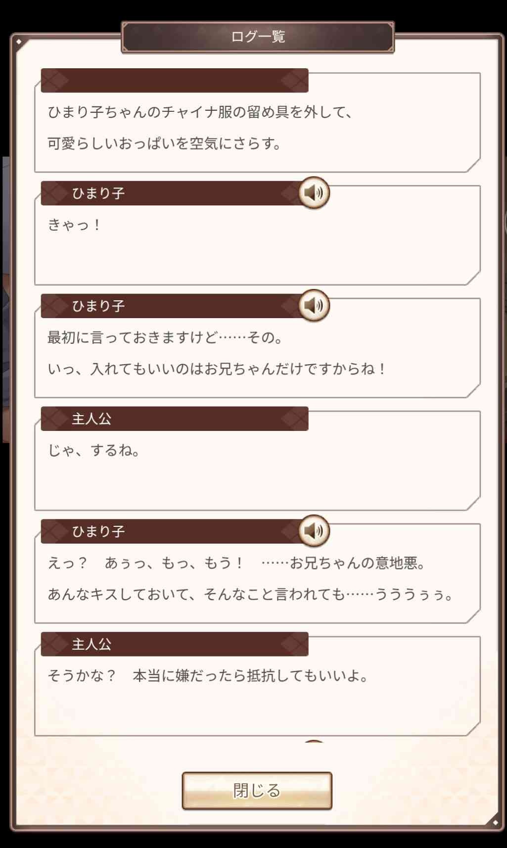
Task: Select the blank name header of the narration entry
Action: (174, 81)
